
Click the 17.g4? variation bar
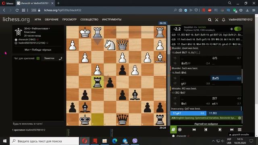(188, 113)
